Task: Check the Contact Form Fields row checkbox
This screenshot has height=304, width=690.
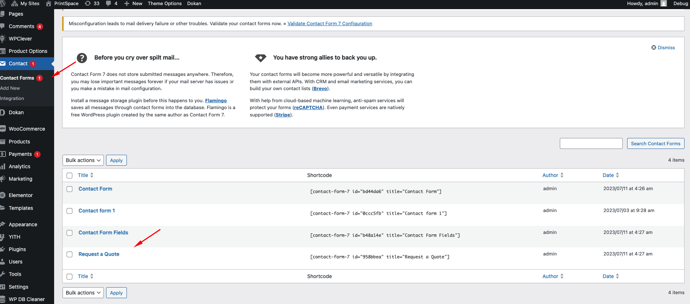Action: coord(69,233)
